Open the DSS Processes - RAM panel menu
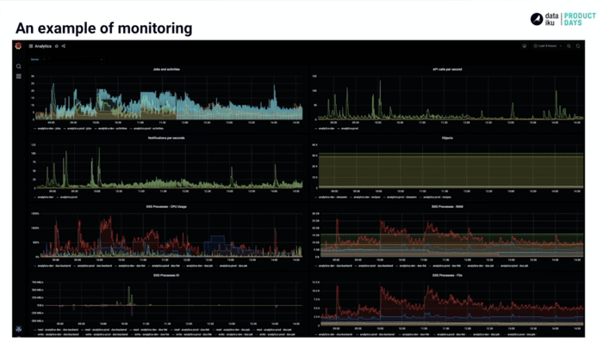 pyautogui.click(x=447, y=206)
